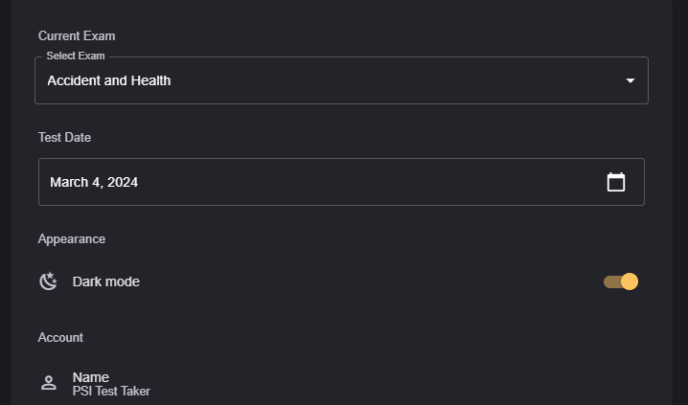Image resolution: width=688 pixels, height=405 pixels.
Task: Click the Appearance section heading
Action: click(x=72, y=239)
